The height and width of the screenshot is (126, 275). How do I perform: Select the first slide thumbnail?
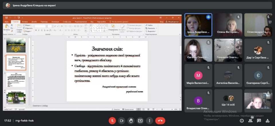16,45
